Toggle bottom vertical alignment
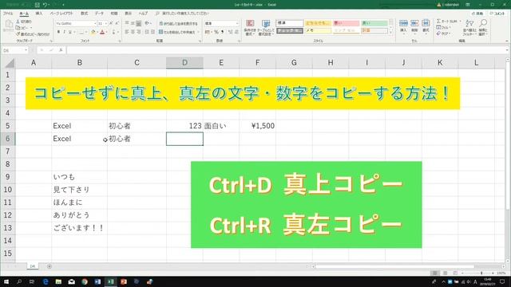 click(x=138, y=23)
